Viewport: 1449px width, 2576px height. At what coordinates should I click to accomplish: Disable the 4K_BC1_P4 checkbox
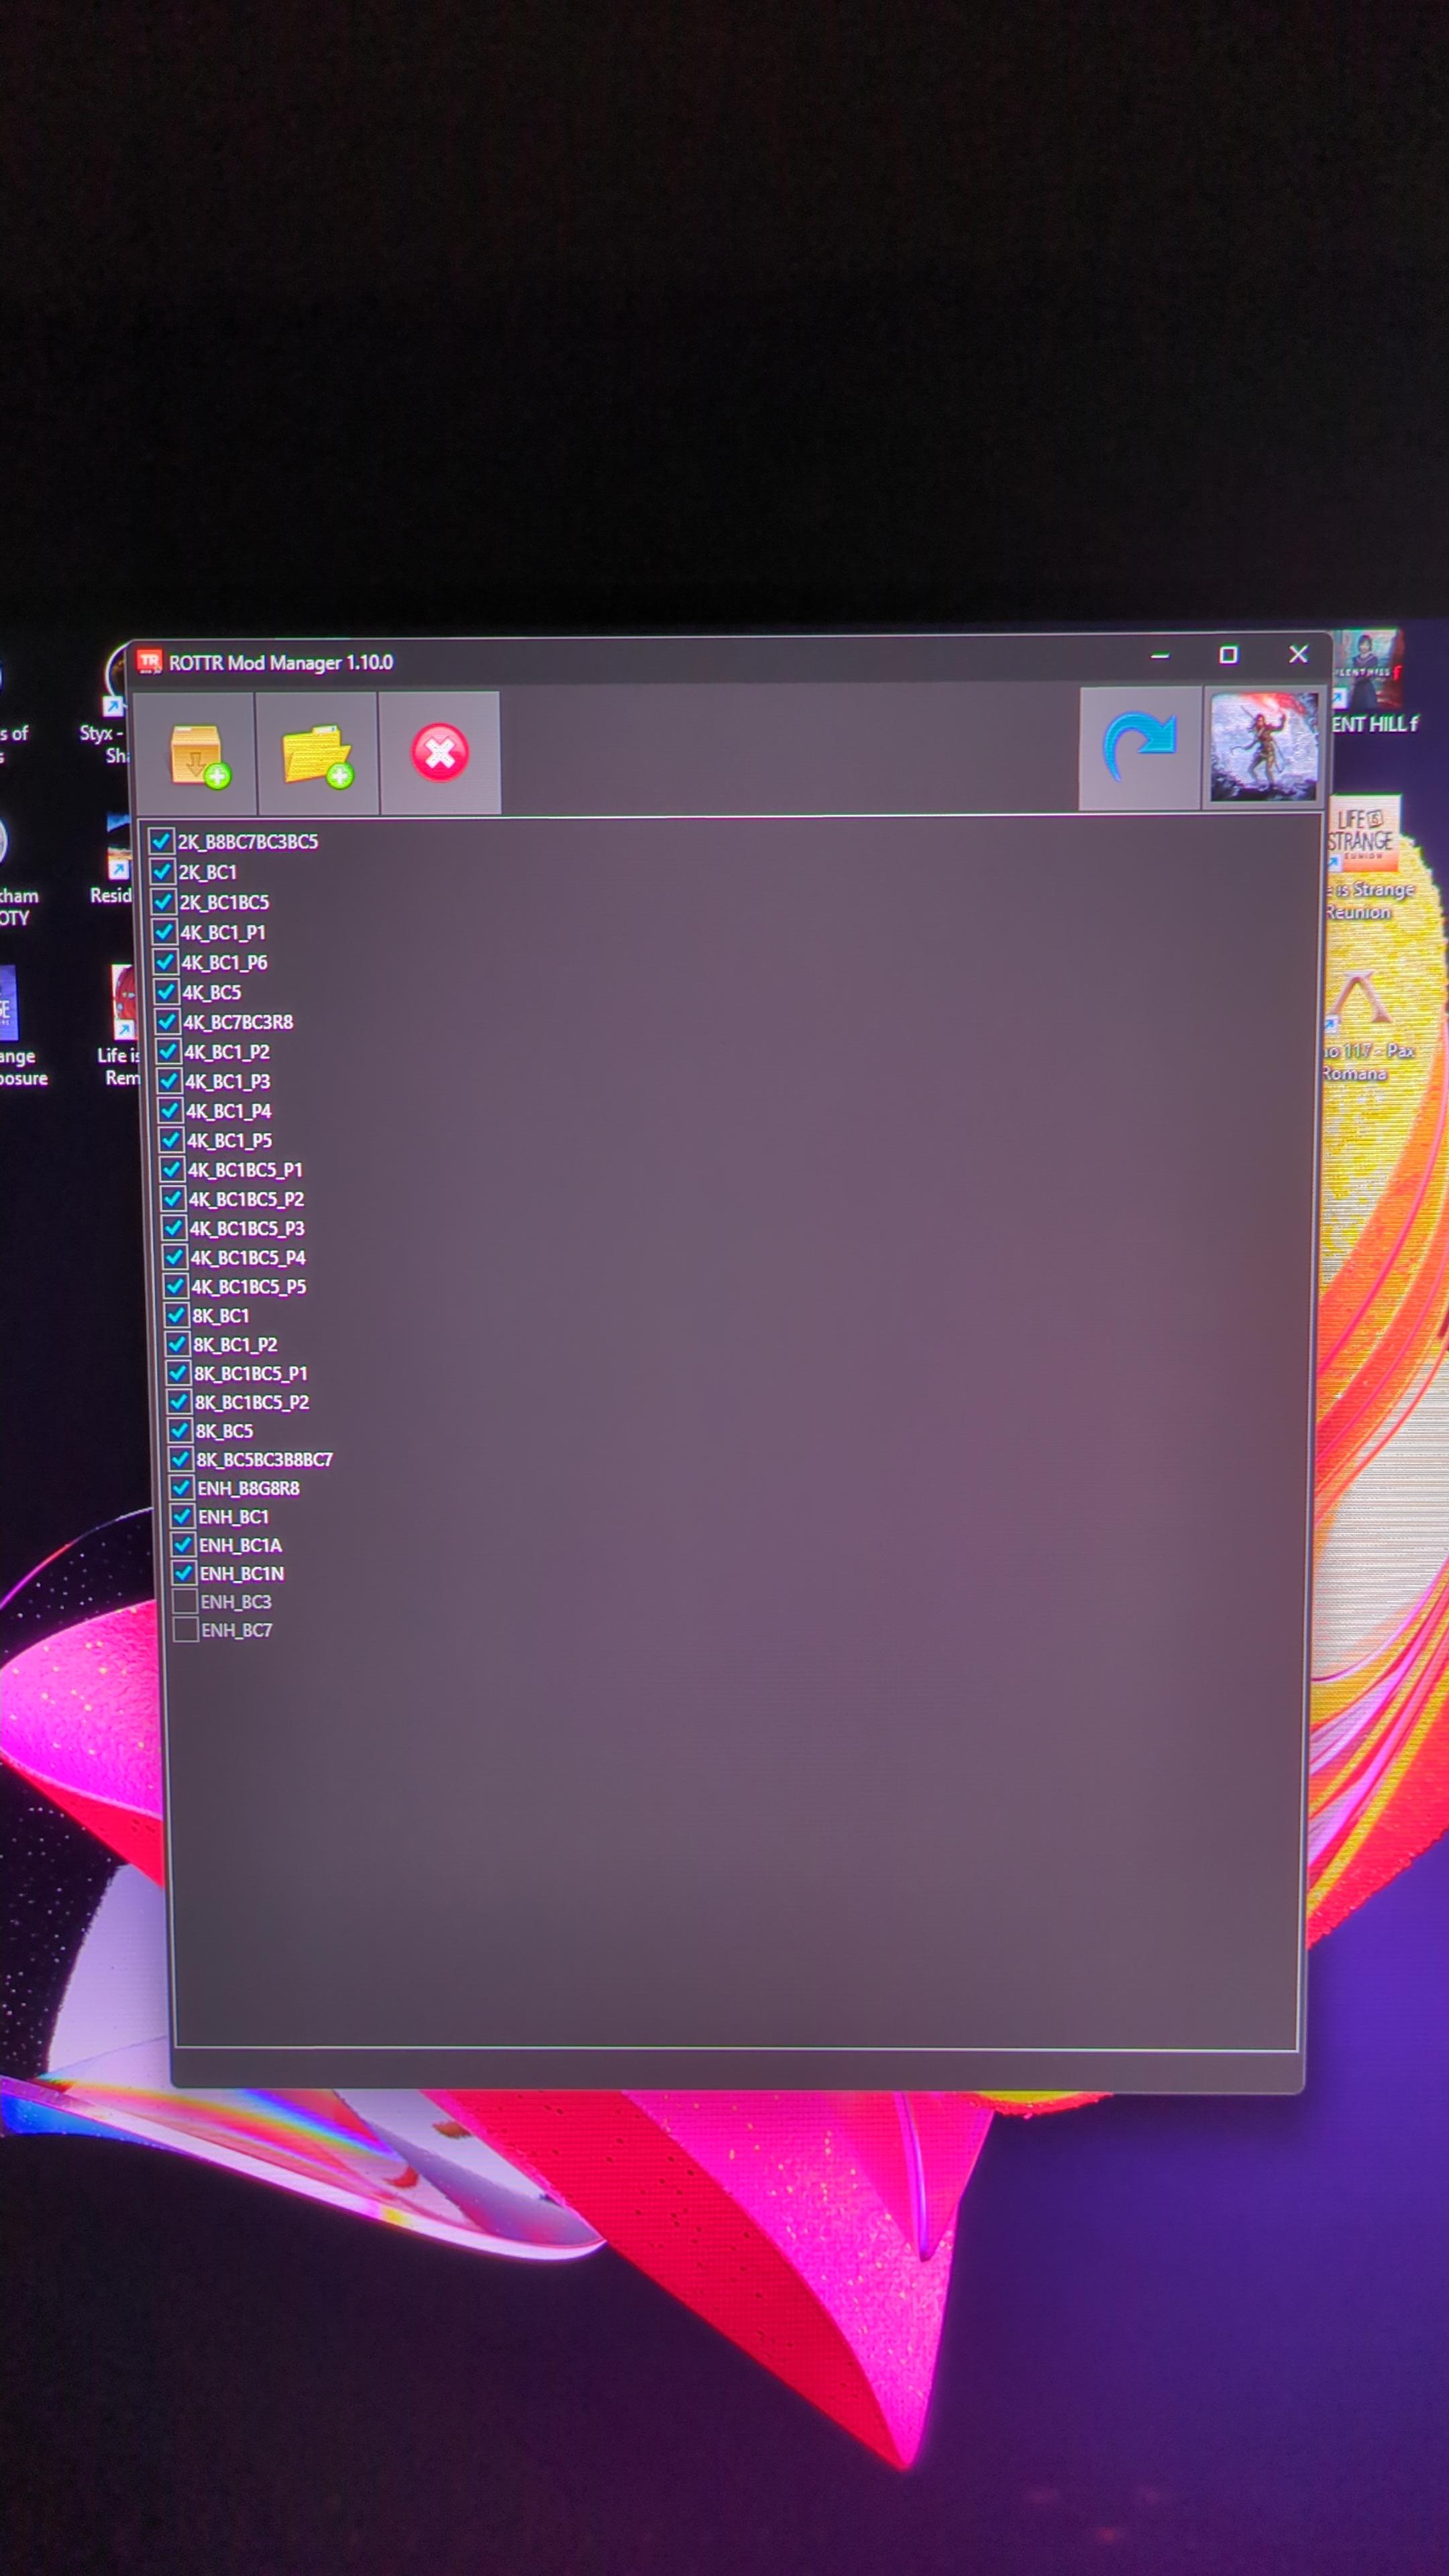point(171,1110)
